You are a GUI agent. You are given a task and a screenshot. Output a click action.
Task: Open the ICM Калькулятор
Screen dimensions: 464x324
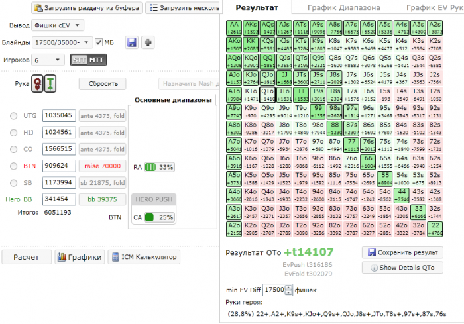pyautogui.click(x=144, y=257)
